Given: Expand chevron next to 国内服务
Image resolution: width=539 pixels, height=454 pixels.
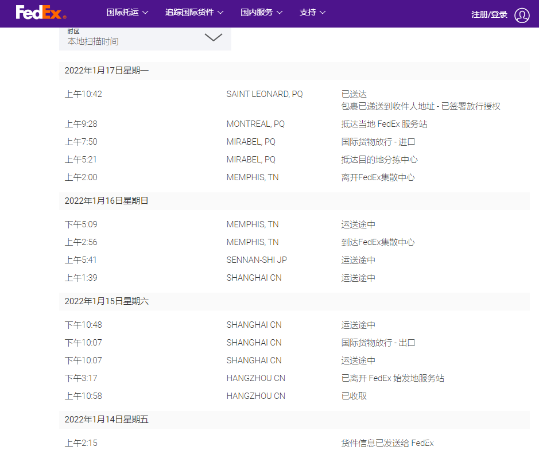Looking at the screenshot, I should (280, 13).
